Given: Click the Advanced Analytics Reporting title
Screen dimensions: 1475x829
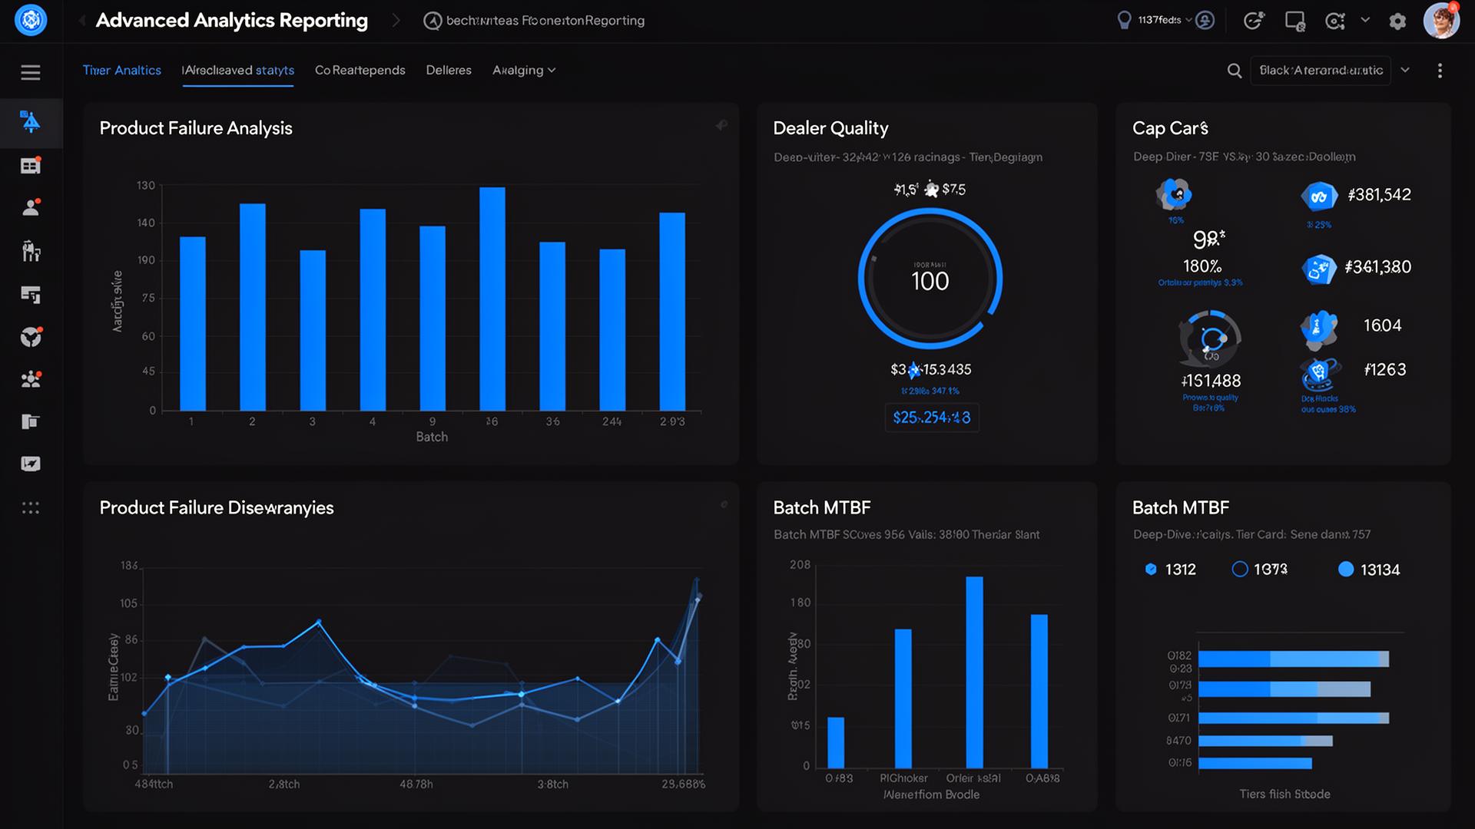Looking at the screenshot, I should point(232,21).
